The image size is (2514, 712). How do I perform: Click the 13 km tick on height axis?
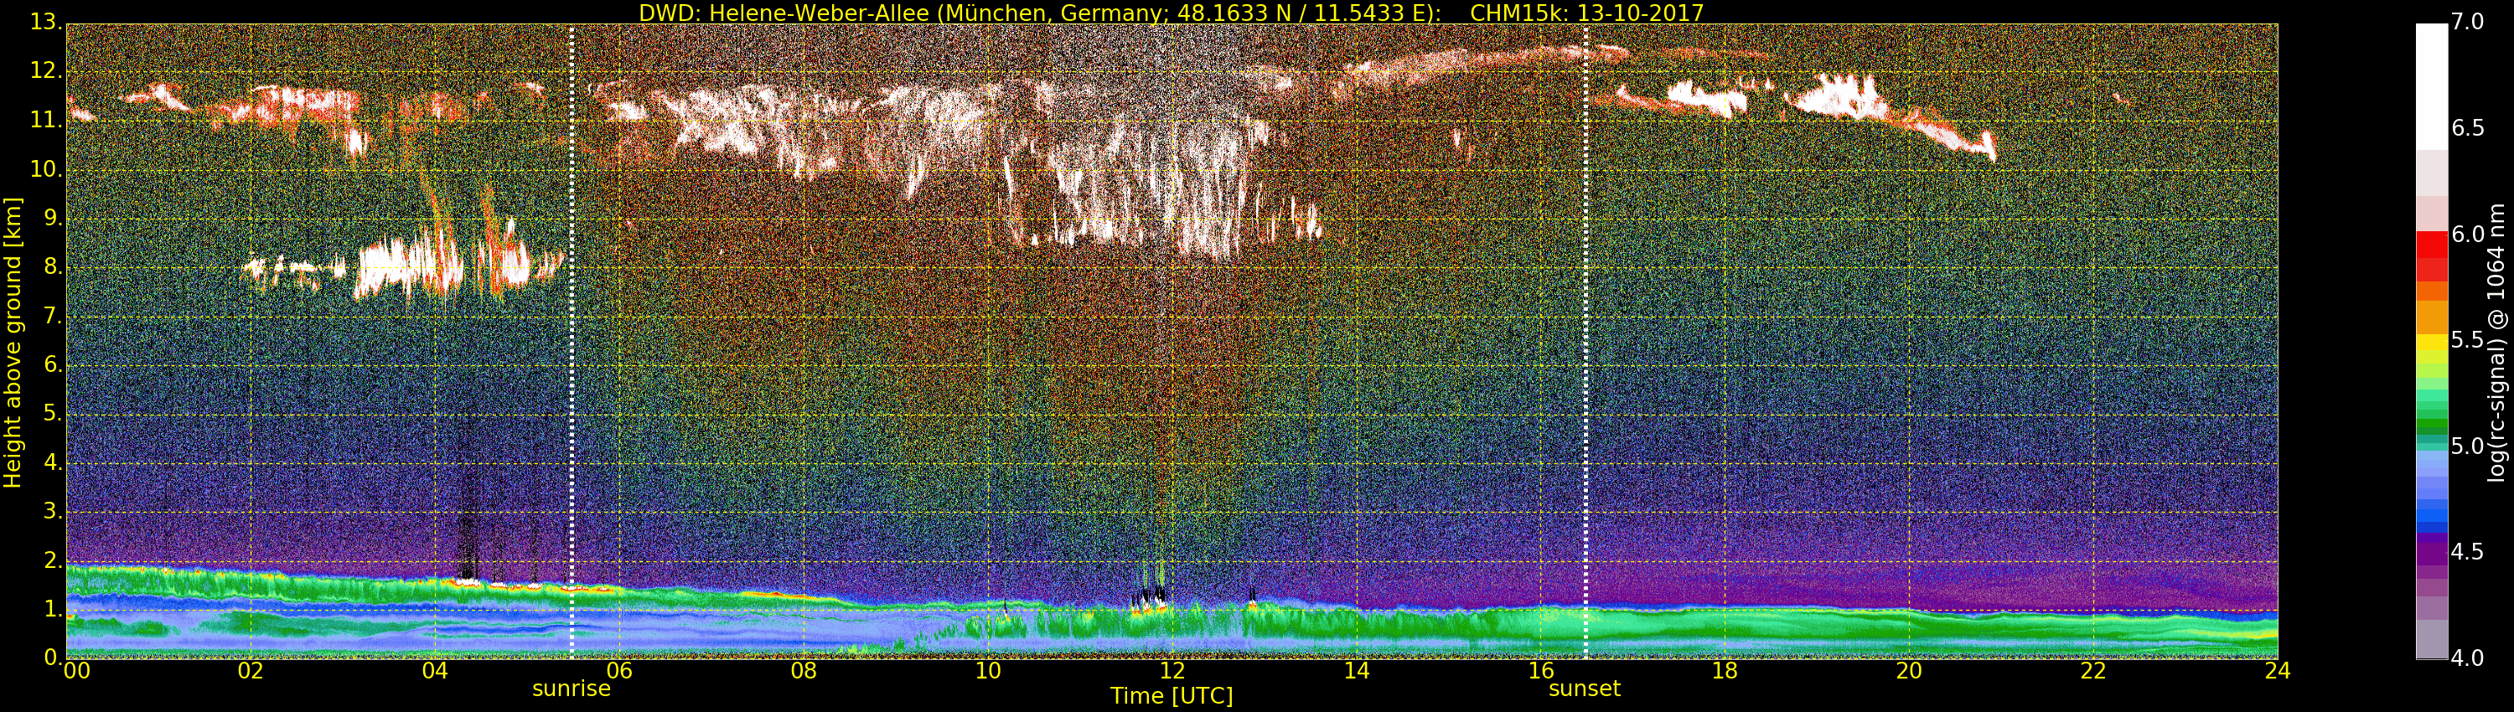[x=44, y=23]
